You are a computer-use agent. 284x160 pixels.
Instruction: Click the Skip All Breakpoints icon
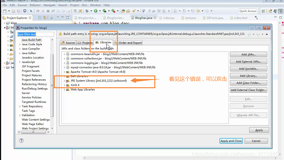pyautogui.click(x=31, y=11)
